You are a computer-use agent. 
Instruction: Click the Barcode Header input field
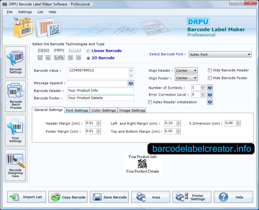tap(101, 90)
